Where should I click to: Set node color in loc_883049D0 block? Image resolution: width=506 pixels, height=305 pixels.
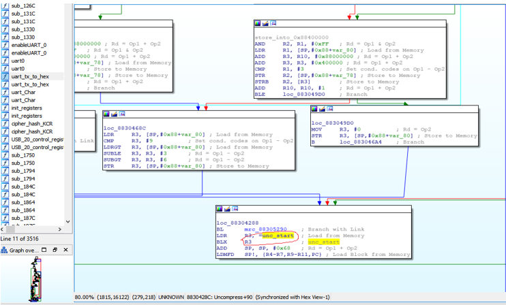coord(314,109)
